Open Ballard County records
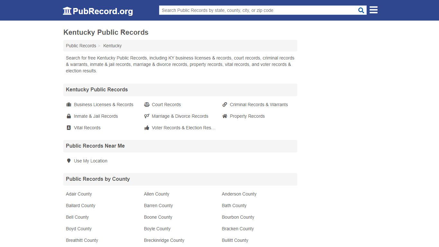439x247 pixels. (x=81, y=206)
